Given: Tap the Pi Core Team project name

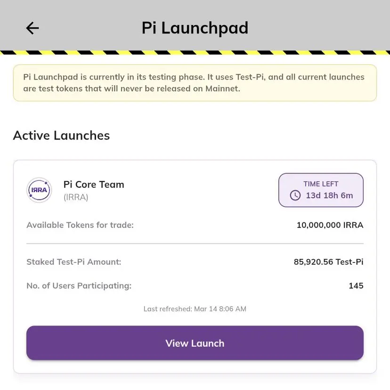Looking at the screenshot, I should (x=94, y=184).
